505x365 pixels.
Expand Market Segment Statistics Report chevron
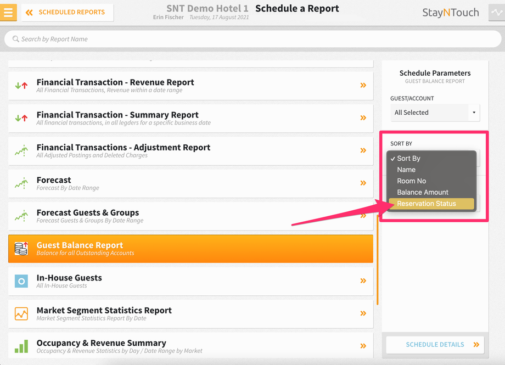coord(363,313)
